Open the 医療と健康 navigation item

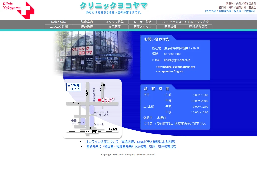pyautogui.click(x=59, y=22)
